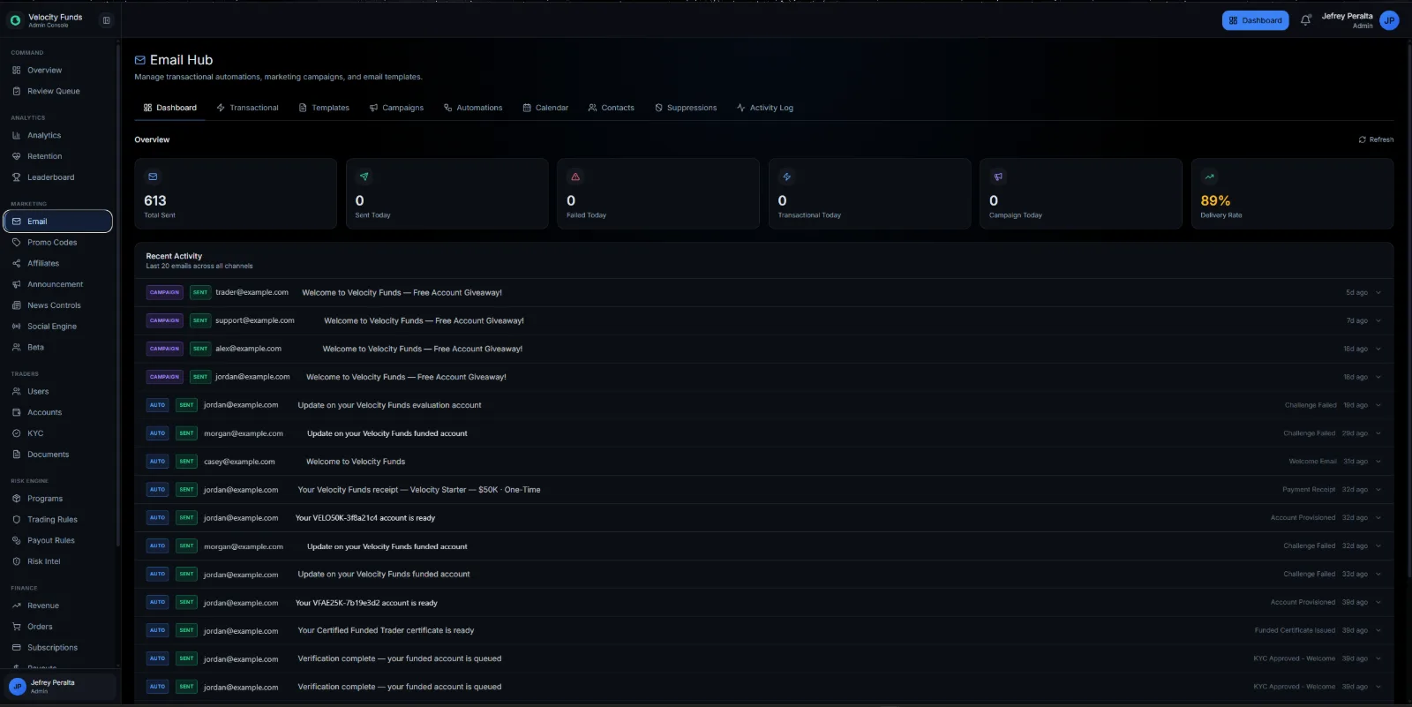1412x707 pixels.
Task: Click the Campaign Today megaphone icon
Action: tap(998, 177)
